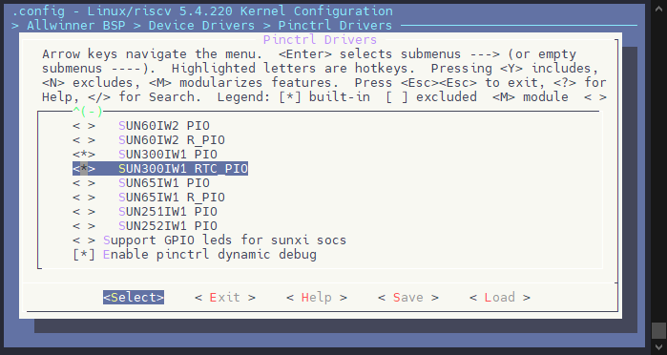
Task: Click the terminal scrollbar thumb
Action: point(659,330)
